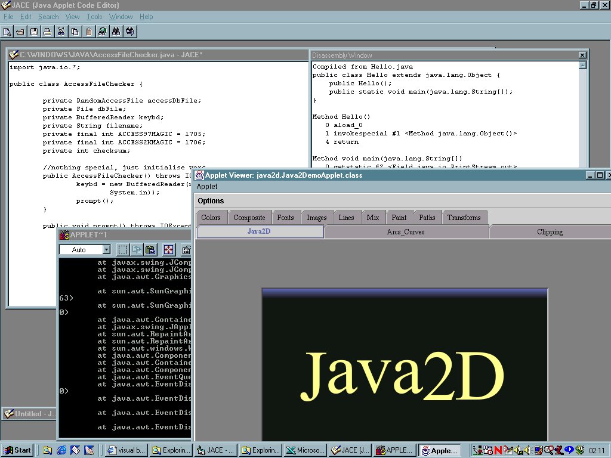Click the Windows Start button

pyautogui.click(x=17, y=450)
